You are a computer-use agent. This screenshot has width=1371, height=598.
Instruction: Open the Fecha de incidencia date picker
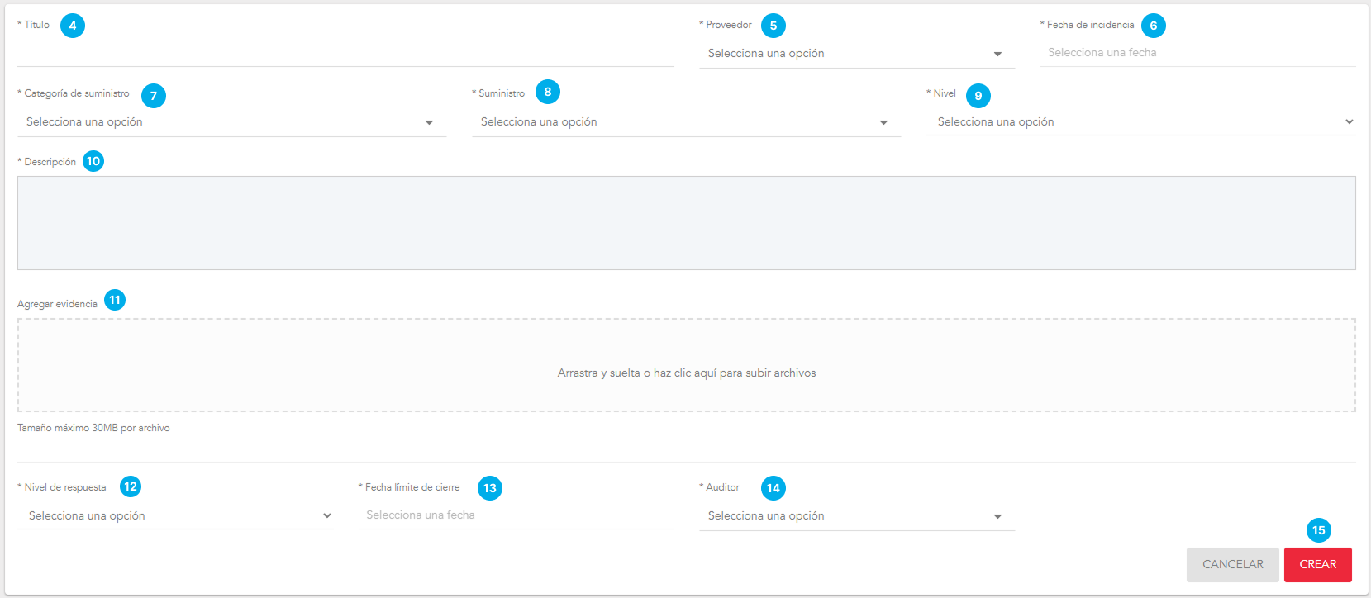point(1197,53)
